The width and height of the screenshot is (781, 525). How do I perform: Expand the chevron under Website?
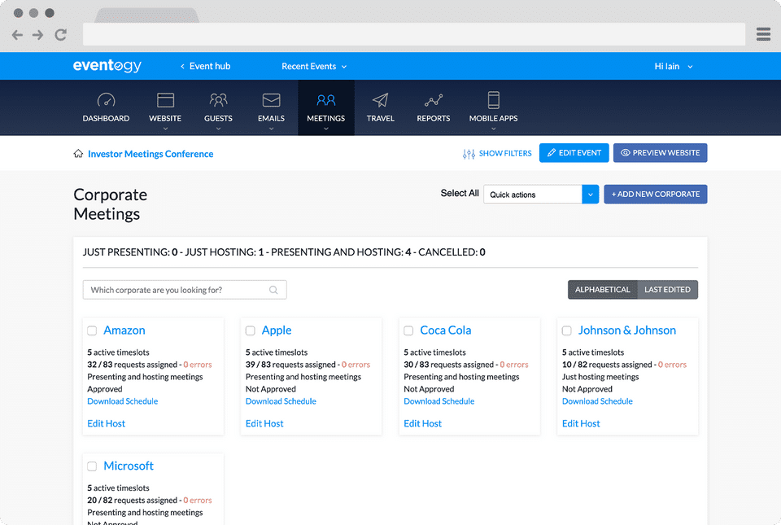pyautogui.click(x=165, y=129)
